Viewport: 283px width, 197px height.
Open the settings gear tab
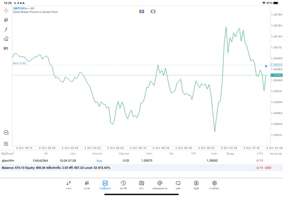214,184
